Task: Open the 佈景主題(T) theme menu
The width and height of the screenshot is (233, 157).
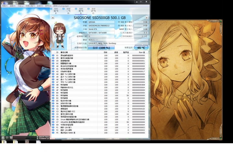Action: pyautogui.click(x=30, y=6)
